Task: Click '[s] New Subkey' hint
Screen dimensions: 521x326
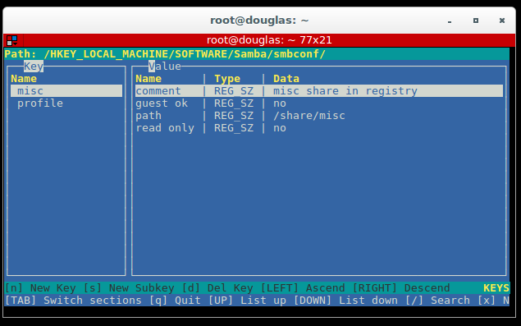Action: (129, 287)
